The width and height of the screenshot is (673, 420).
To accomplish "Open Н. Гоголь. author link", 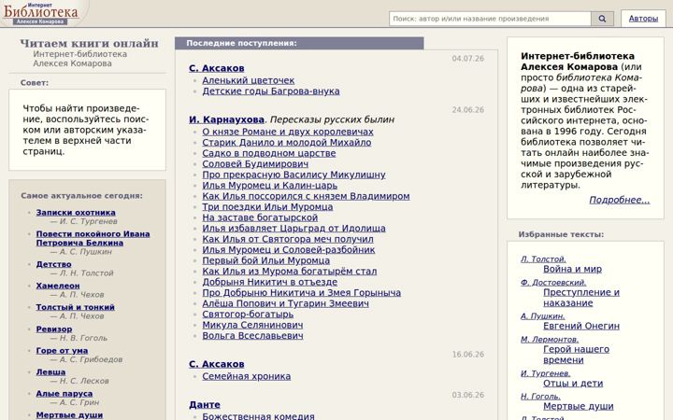I will (x=540, y=397).
